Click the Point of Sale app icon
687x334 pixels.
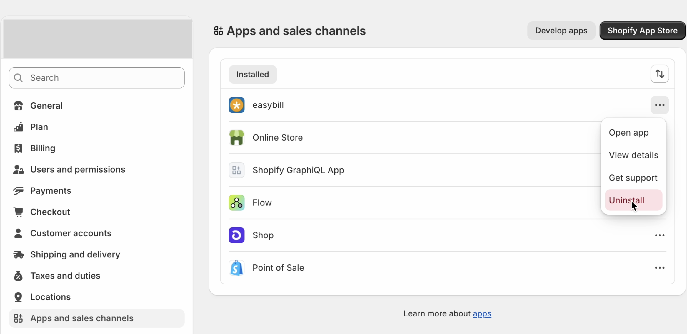tap(236, 268)
